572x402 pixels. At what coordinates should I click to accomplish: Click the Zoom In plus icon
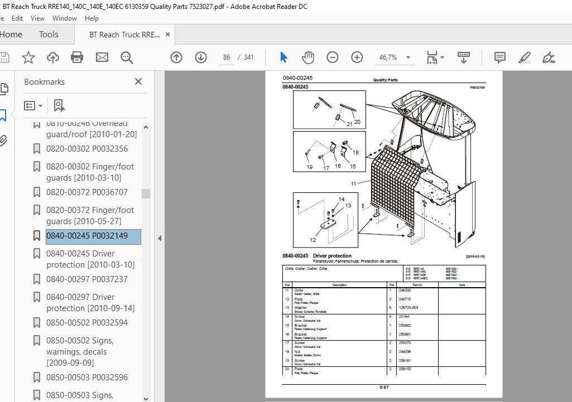(357, 57)
